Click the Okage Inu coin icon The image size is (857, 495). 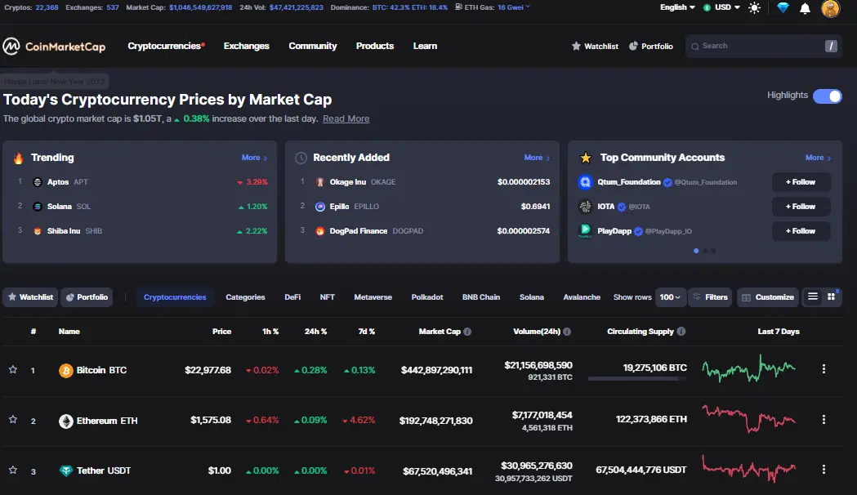coord(320,182)
